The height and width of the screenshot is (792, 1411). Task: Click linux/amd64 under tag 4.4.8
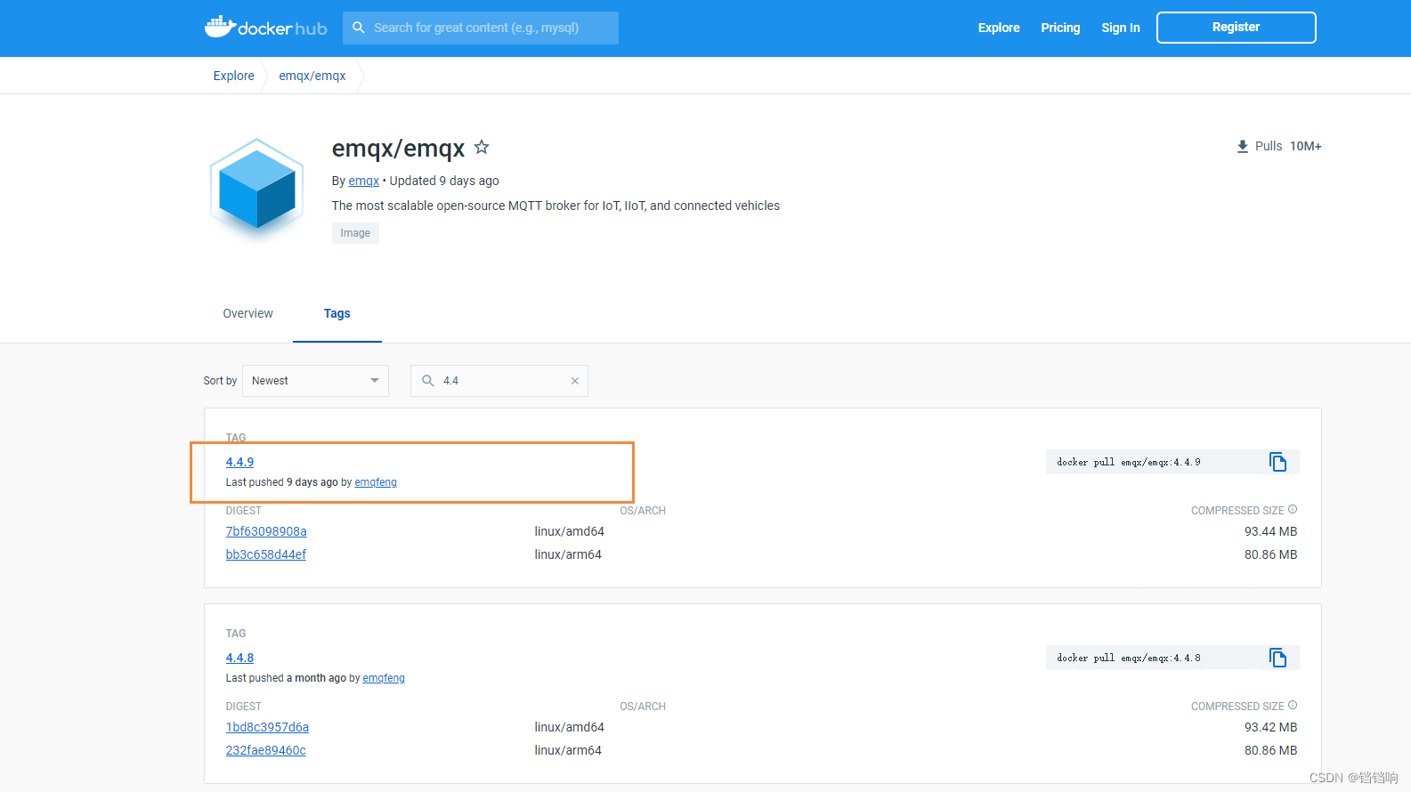pyautogui.click(x=569, y=727)
